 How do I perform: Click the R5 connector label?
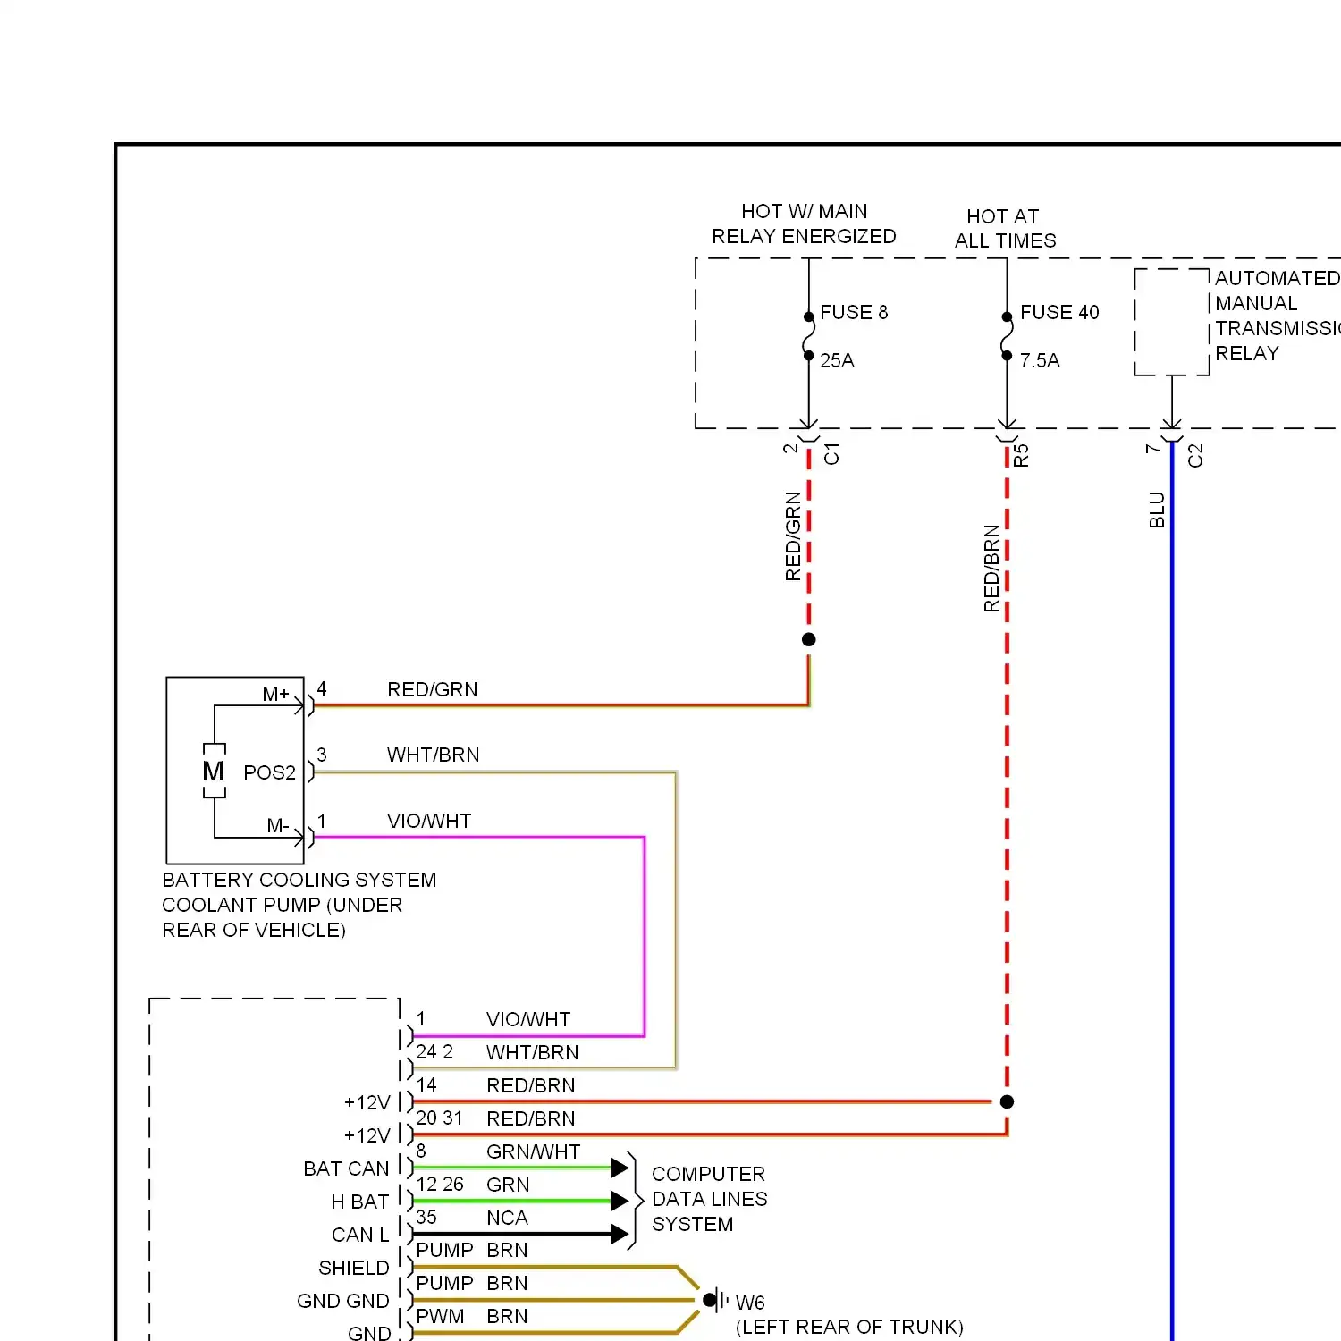pyautogui.click(x=1021, y=456)
